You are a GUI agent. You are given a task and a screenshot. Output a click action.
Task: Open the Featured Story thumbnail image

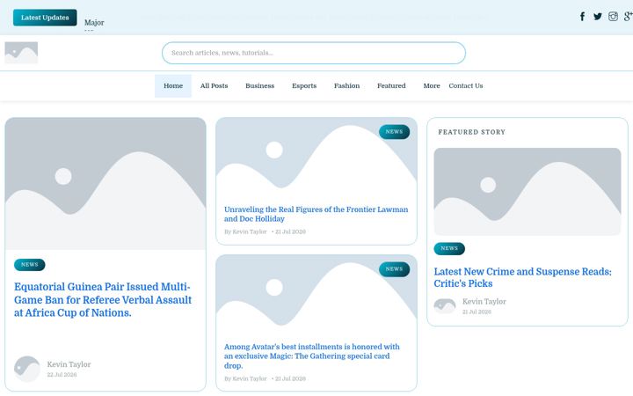pyautogui.click(x=527, y=192)
